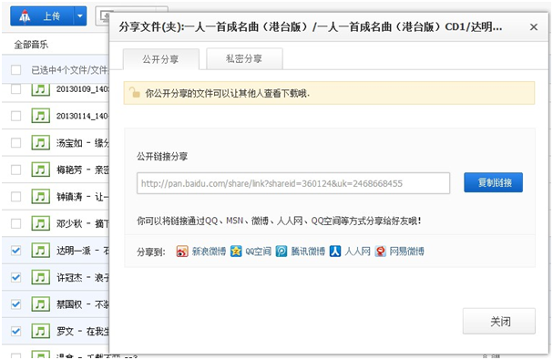Click the 复制链接 button
Viewport: 553px width, 360px height.
click(493, 182)
